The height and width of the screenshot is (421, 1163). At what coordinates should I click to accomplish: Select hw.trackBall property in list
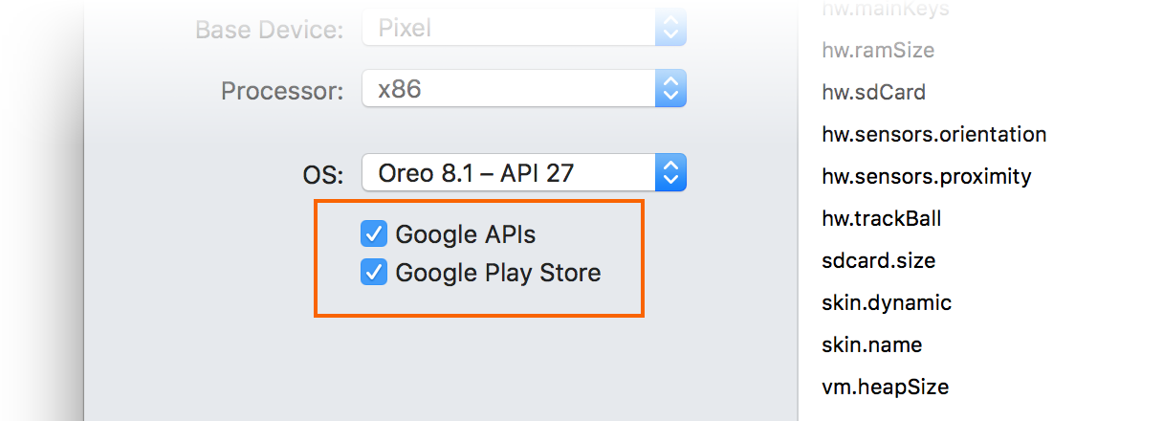(881, 218)
